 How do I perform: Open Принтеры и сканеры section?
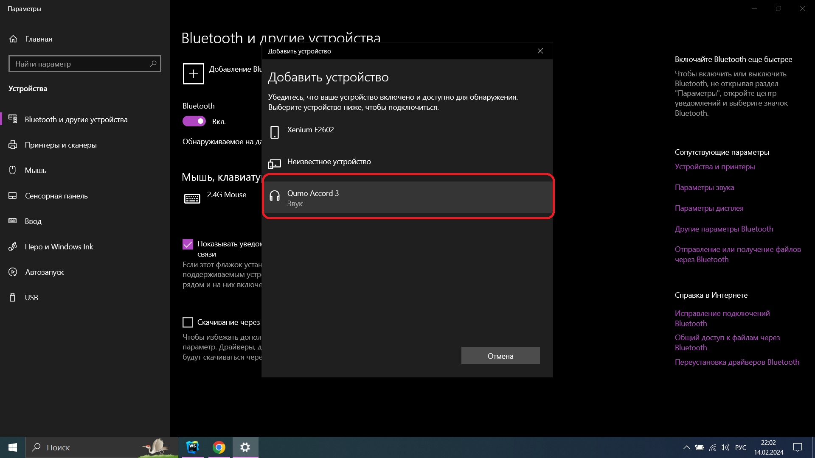click(85, 145)
